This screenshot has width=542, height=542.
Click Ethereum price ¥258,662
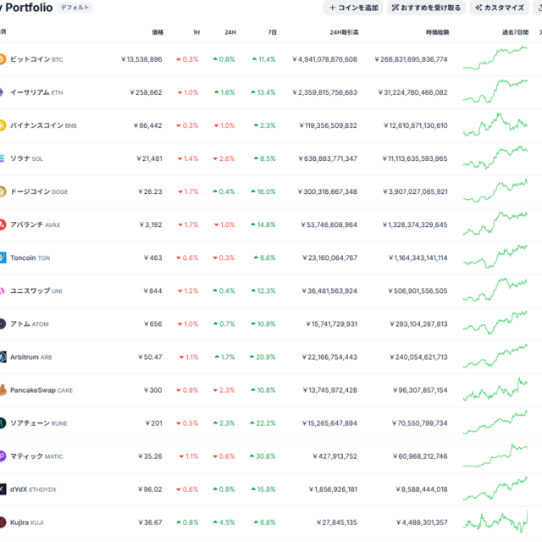coord(146,92)
